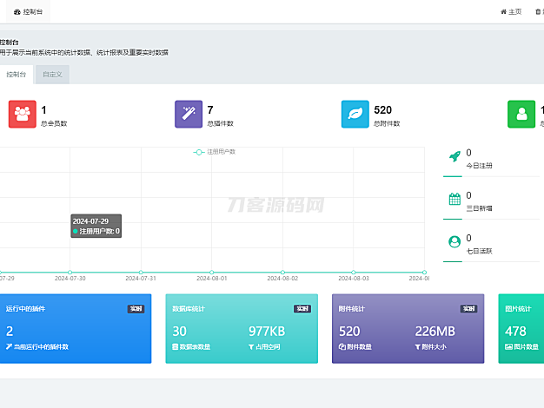Click the 图片统计 card title

(518, 308)
